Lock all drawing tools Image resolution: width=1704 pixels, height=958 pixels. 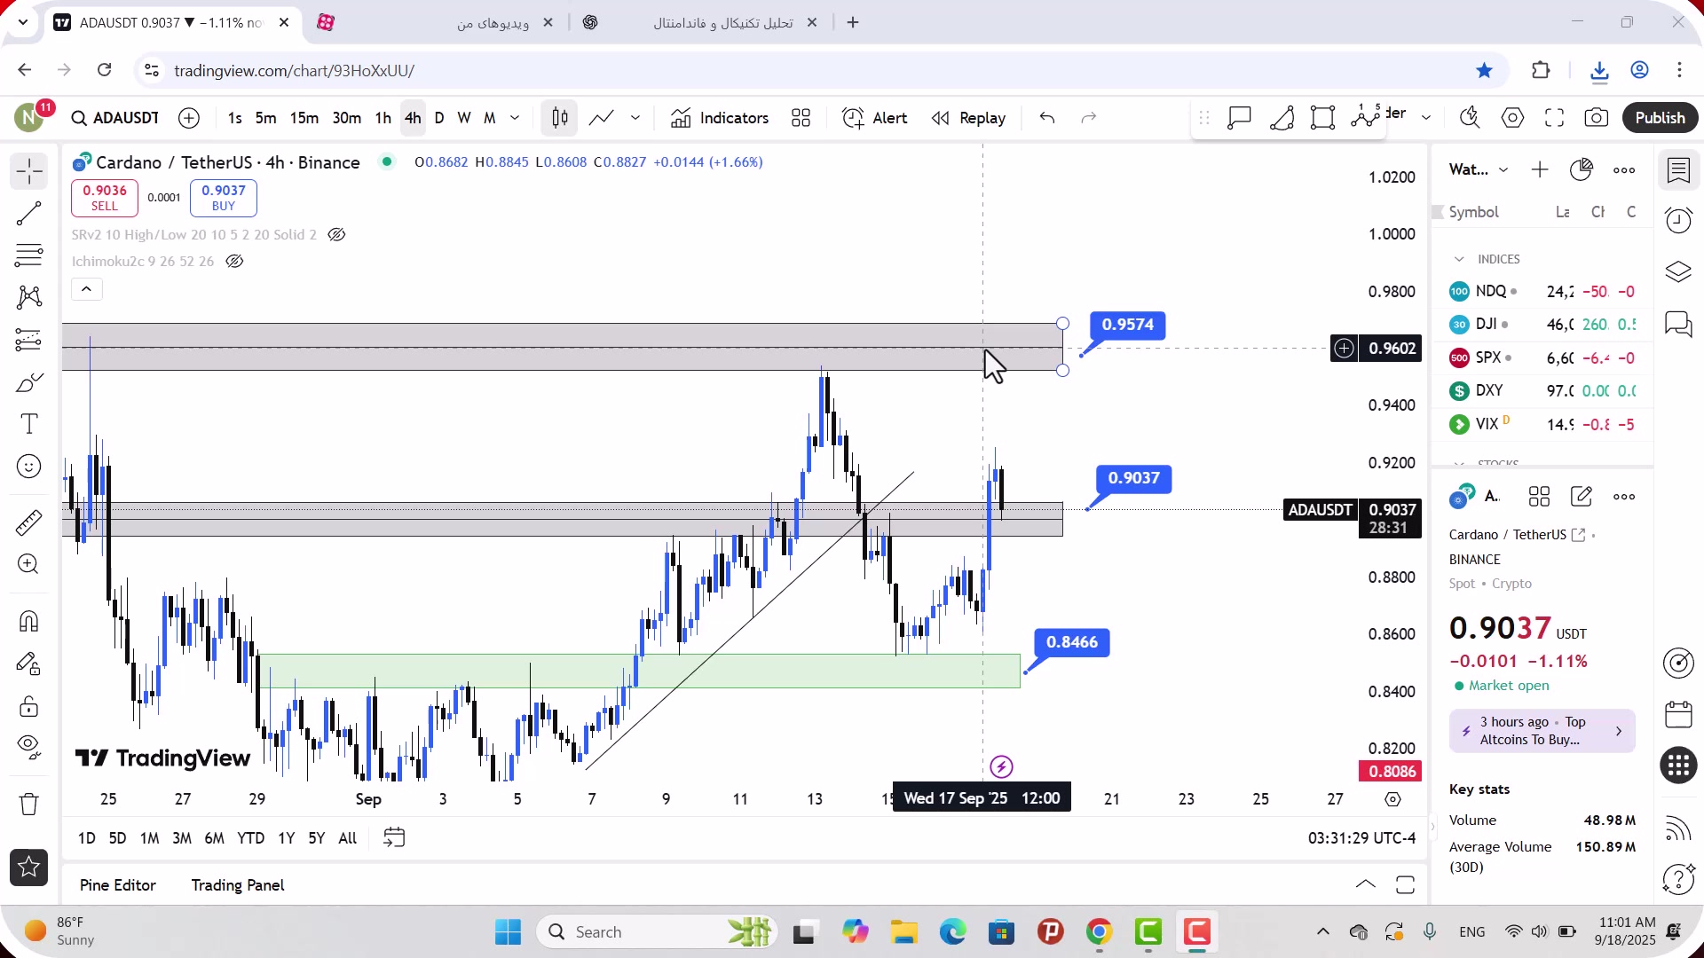click(28, 706)
